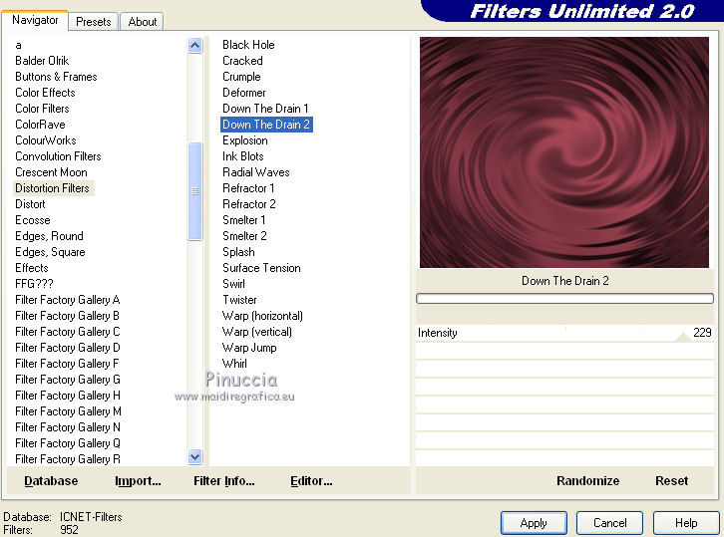Select the ColorRave category
The width and height of the screenshot is (724, 537).
click(x=40, y=125)
